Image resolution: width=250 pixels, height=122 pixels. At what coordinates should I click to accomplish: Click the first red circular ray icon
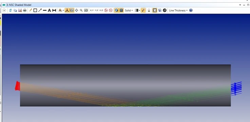coord(106,11)
